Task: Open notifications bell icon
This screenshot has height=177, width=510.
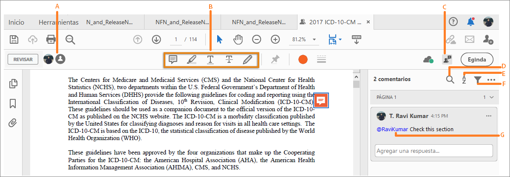Action: (470, 22)
